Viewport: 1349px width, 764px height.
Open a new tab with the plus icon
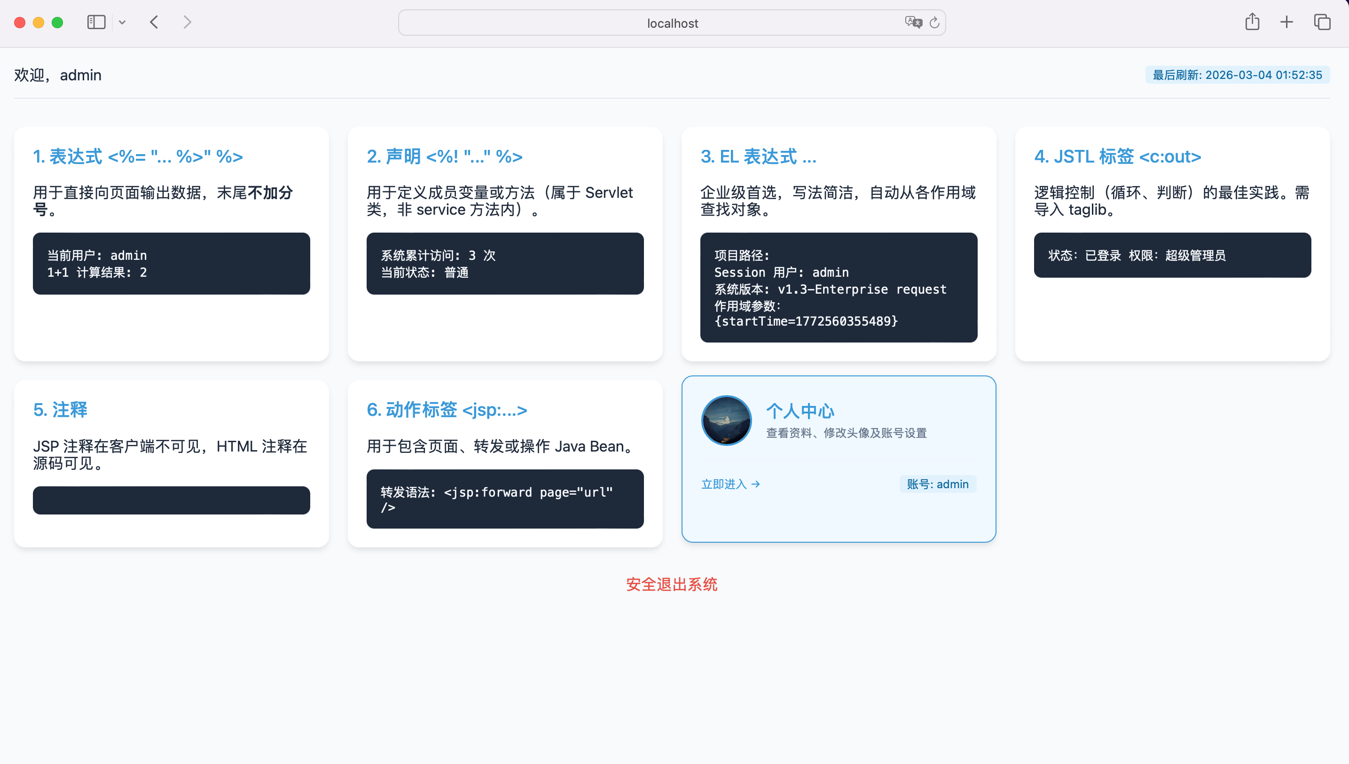[1286, 22]
